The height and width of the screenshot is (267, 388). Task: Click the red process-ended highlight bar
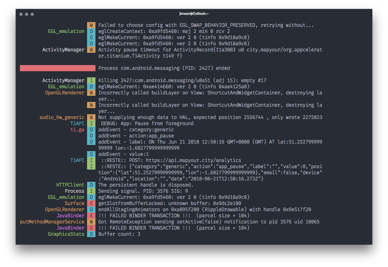point(57,68)
